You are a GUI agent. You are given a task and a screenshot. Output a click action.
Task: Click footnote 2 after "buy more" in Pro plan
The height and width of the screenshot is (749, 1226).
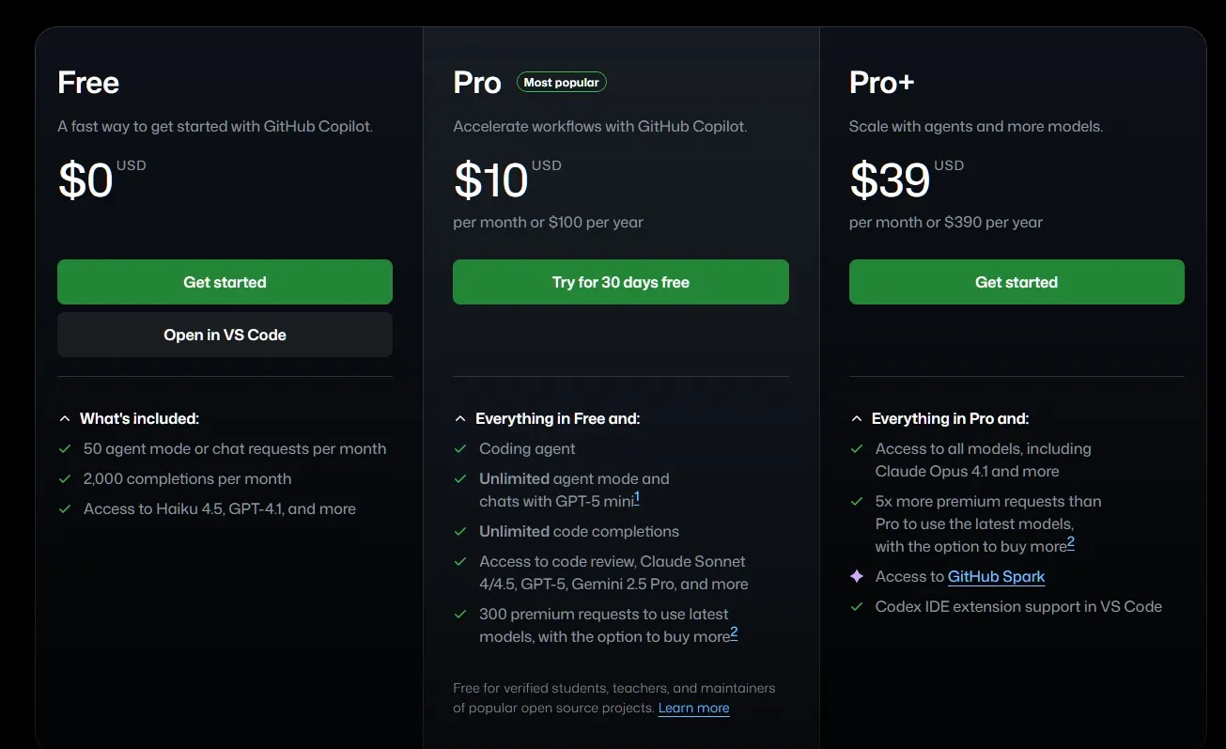click(734, 633)
